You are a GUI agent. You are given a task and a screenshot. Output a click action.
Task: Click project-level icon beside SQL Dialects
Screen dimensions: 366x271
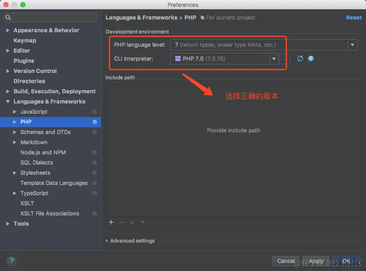pos(95,162)
